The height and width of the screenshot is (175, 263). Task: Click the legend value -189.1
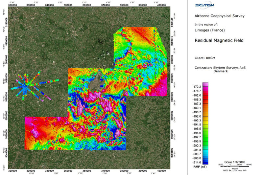(197, 108)
